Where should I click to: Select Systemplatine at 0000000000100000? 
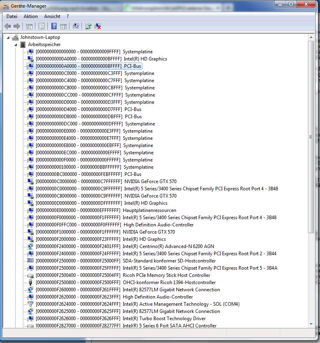[94, 167]
